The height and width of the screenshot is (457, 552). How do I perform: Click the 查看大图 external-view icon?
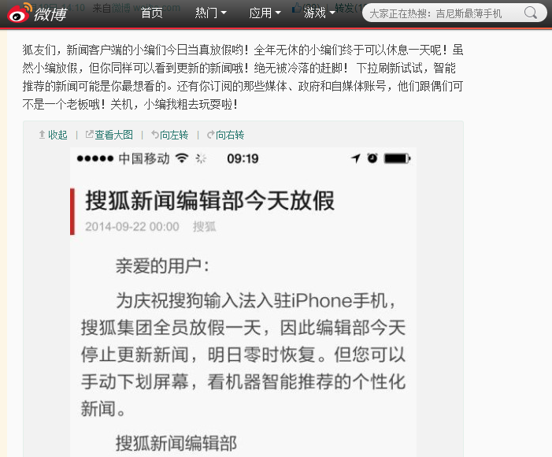point(90,134)
